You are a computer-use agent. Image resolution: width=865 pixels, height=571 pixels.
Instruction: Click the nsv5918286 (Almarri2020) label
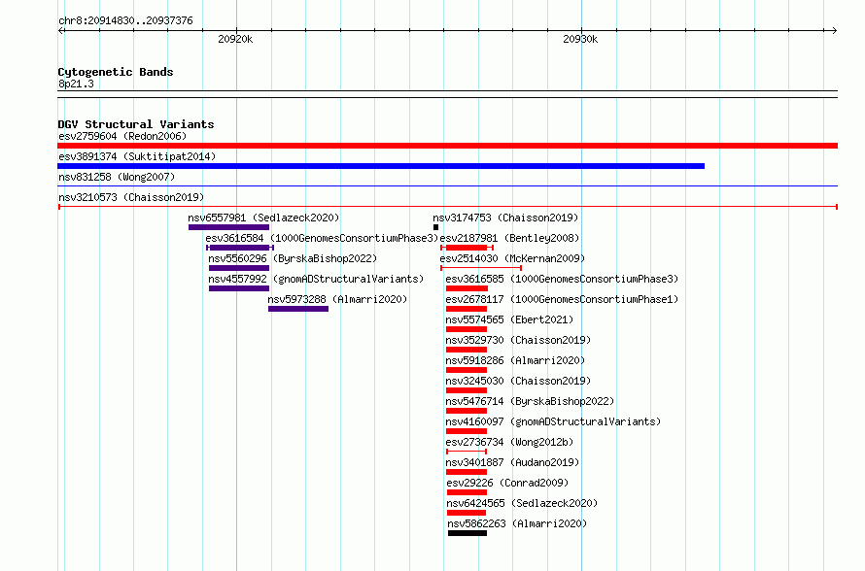point(515,360)
